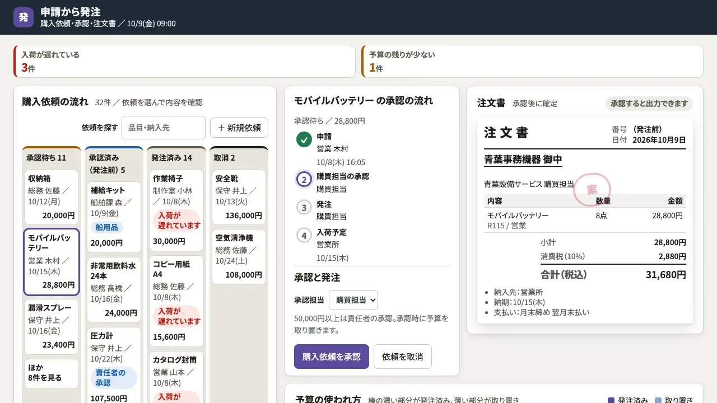This screenshot has height=403, width=717.
Task: Open the 安全靴 canceled request card
Action: 239,196
